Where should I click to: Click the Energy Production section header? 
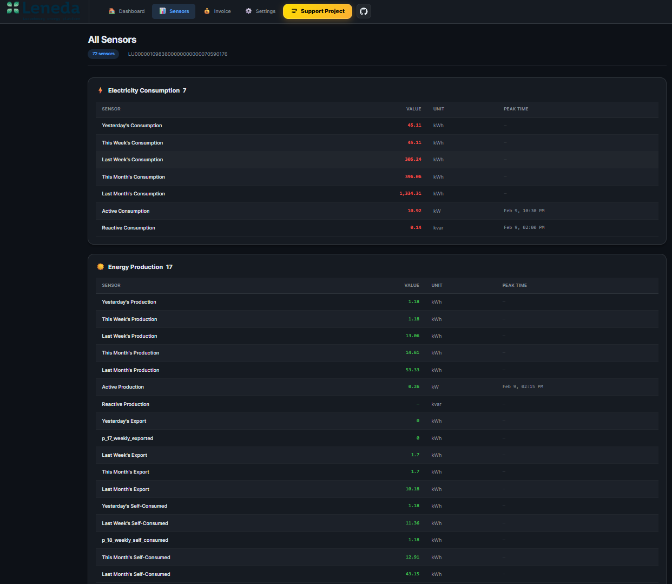tap(135, 267)
